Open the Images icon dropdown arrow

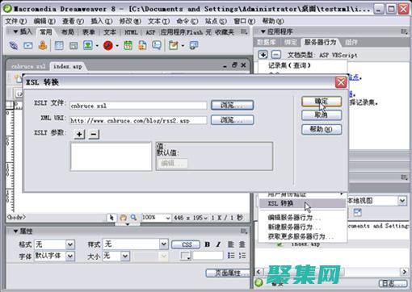[97, 46]
